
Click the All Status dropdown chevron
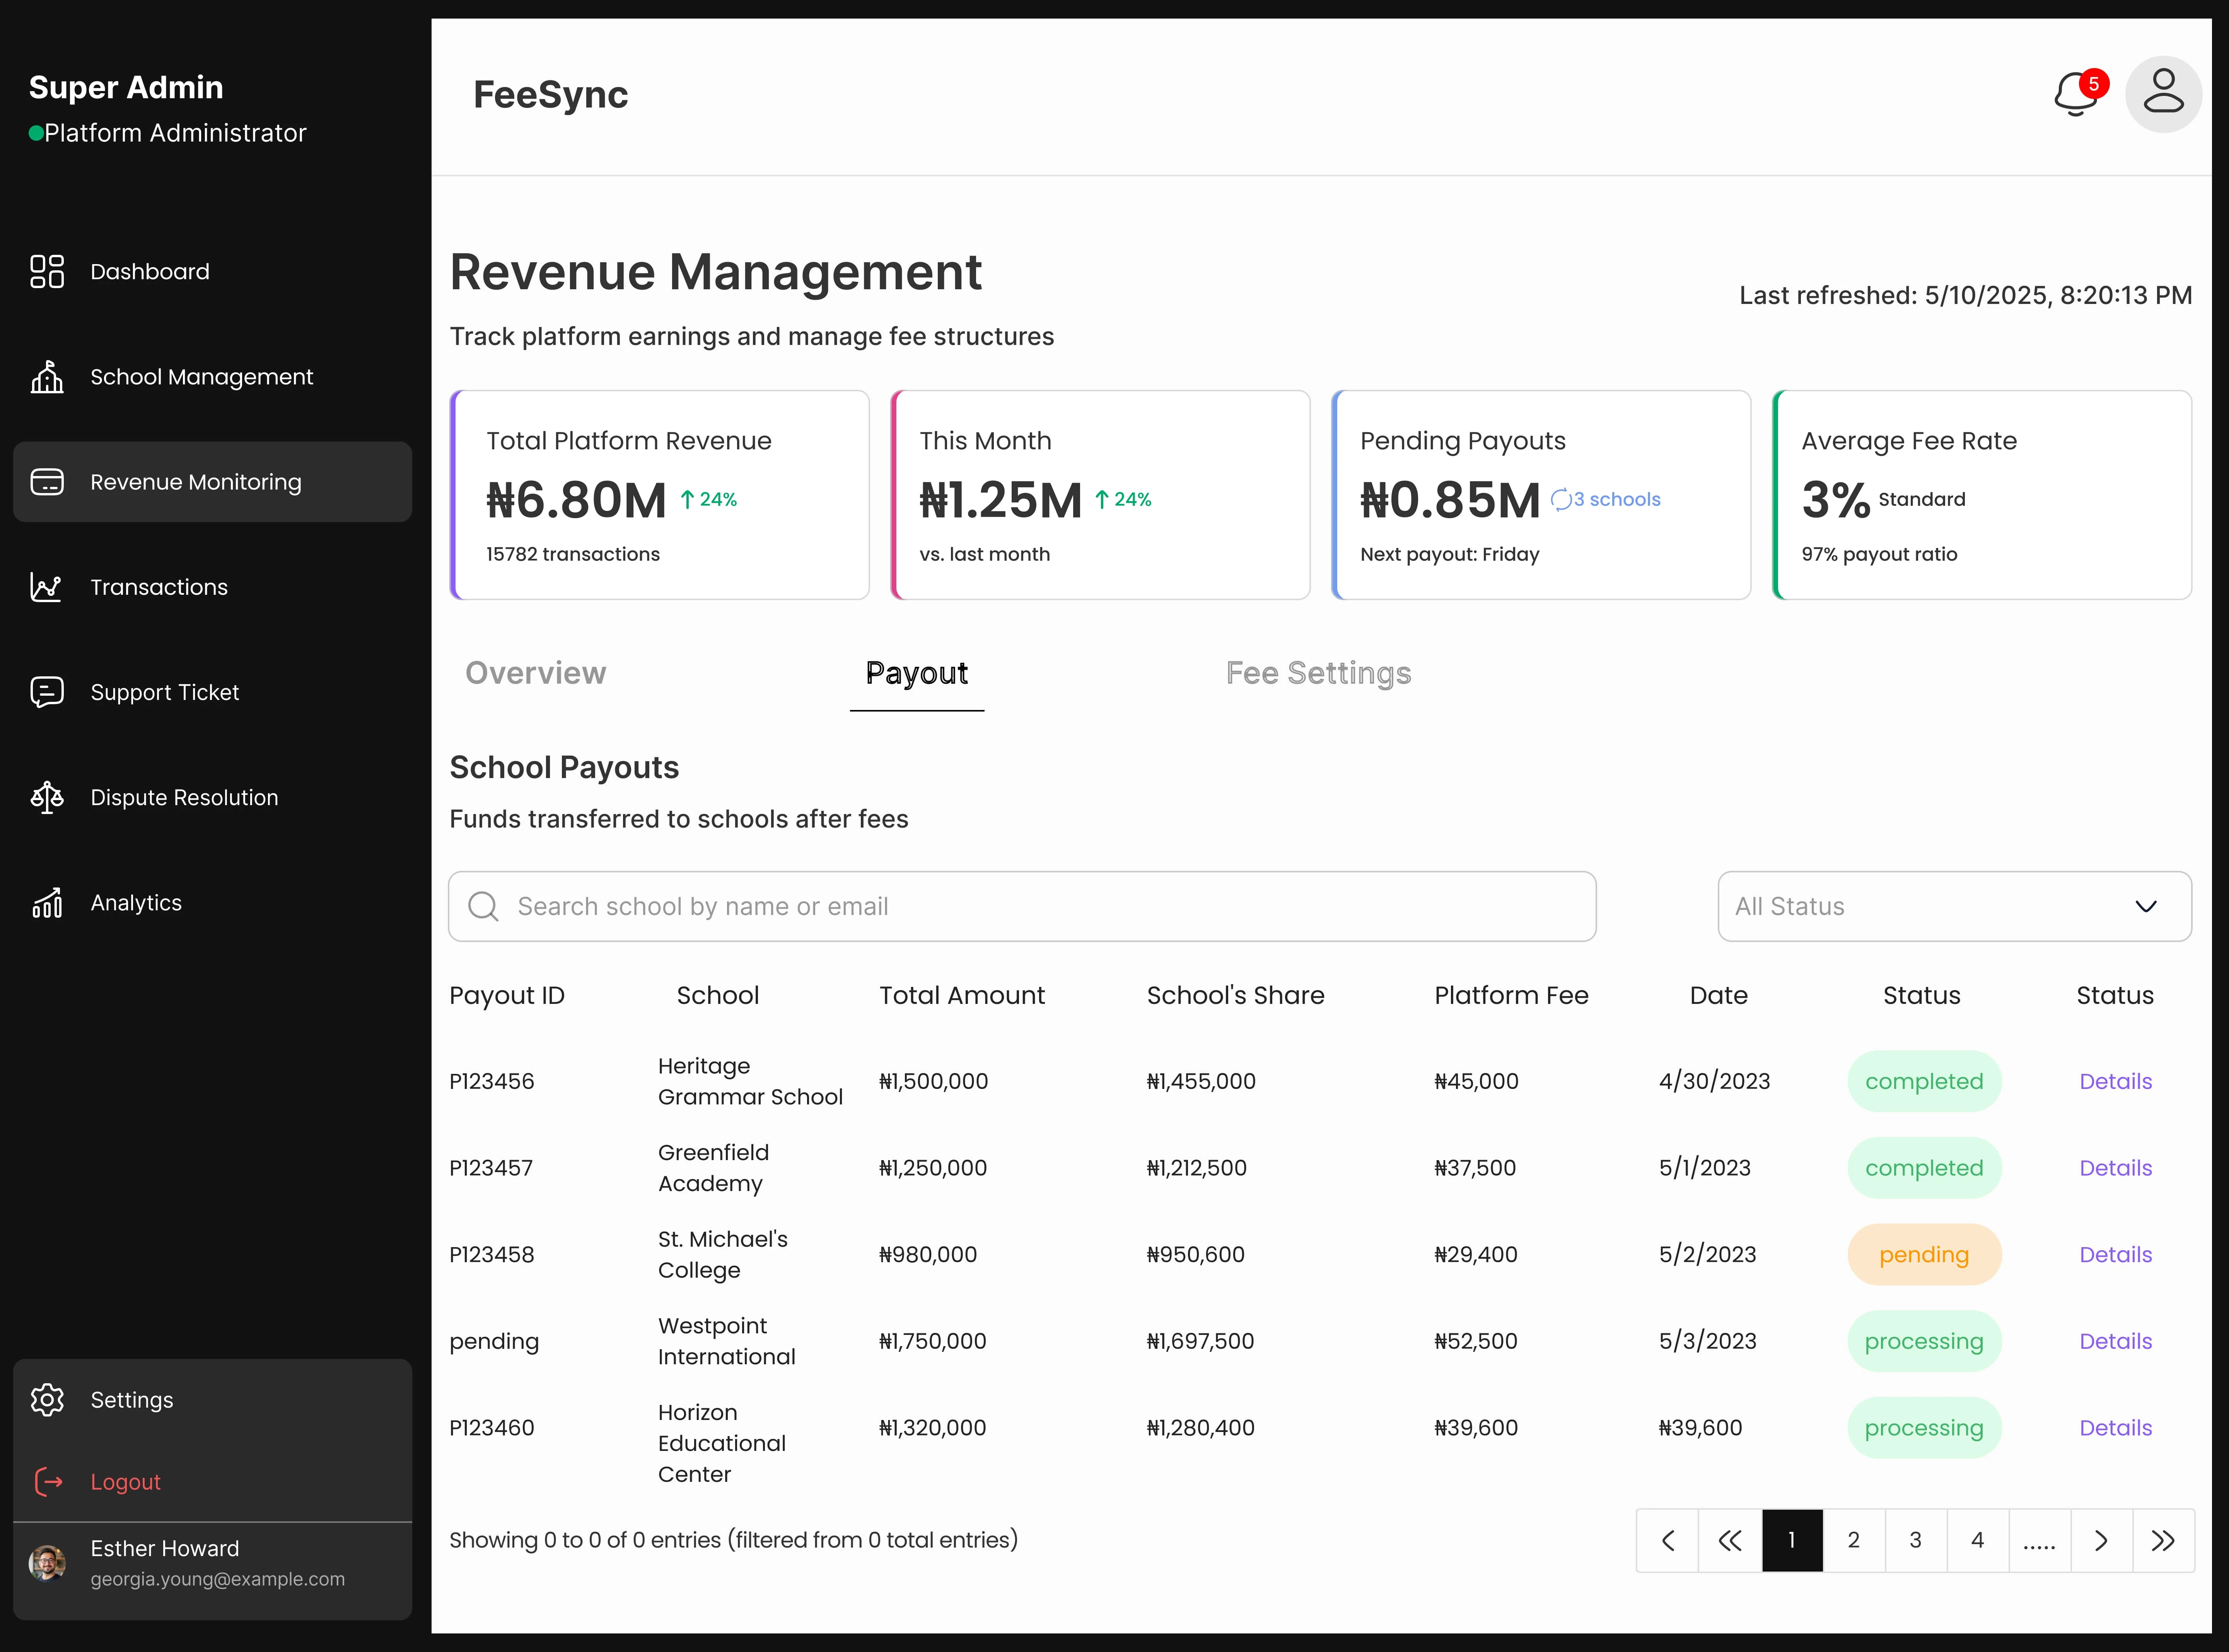[2146, 906]
